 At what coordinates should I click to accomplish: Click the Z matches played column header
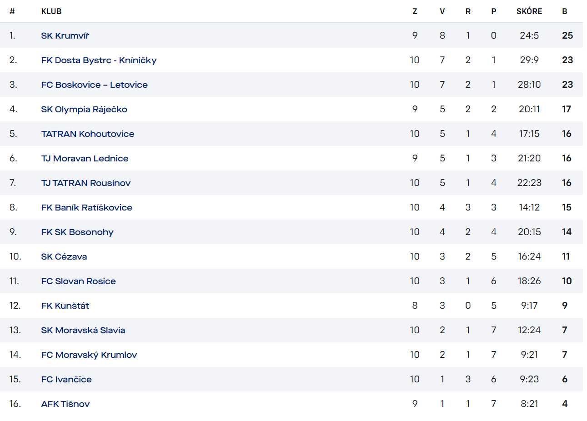tap(415, 11)
